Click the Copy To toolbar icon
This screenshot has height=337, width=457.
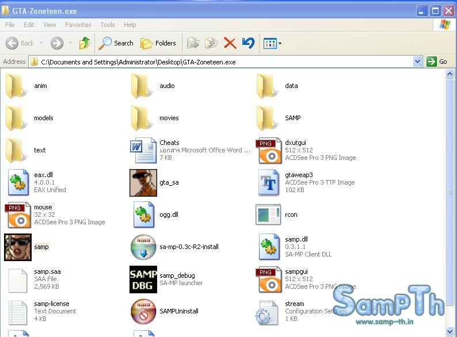(x=211, y=43)
